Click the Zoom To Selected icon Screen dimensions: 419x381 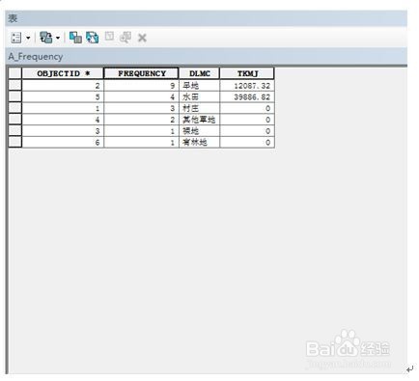(x=126, y=38)
